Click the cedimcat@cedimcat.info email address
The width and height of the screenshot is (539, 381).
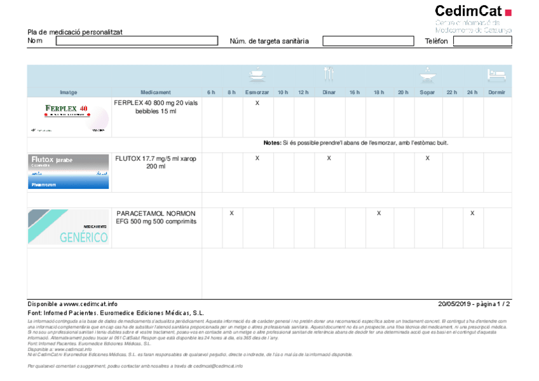tap(218, 366)
